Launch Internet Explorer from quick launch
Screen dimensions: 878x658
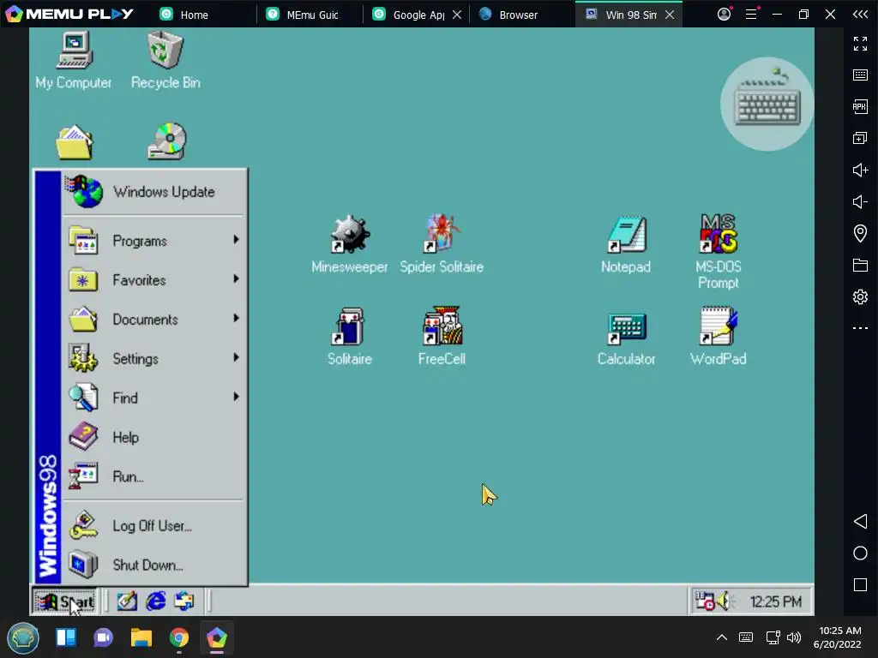point(156,601)
